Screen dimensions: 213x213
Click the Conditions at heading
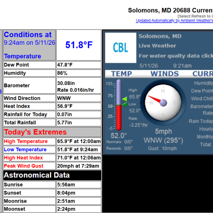click(x=28, y=35)
